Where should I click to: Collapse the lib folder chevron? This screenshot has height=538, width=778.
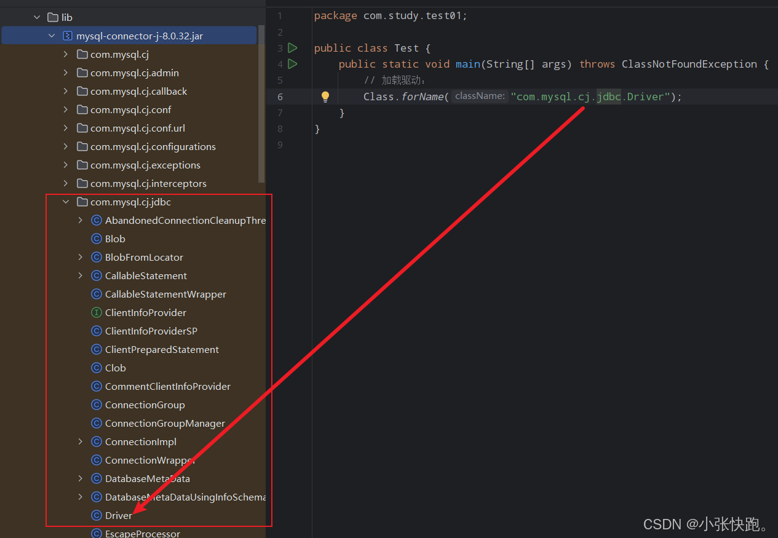tap(38, 17)
